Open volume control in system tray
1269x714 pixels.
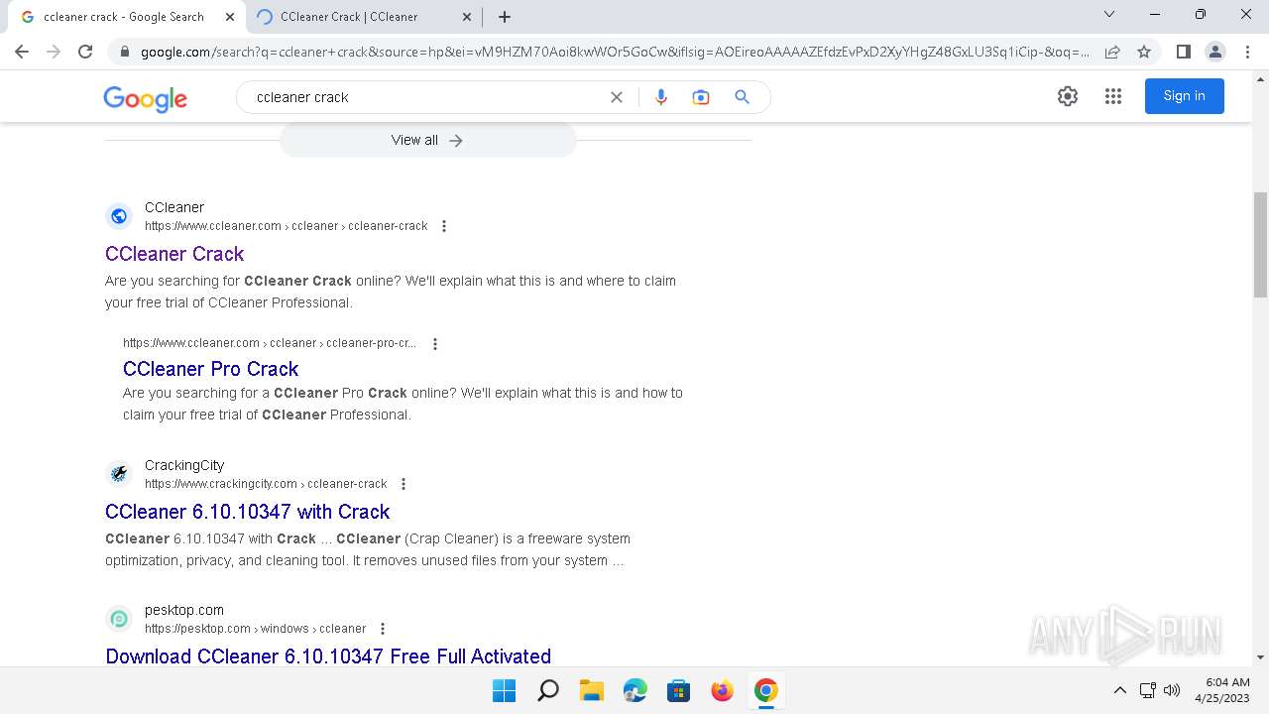pyautogui.click(x=1171, y=690)
